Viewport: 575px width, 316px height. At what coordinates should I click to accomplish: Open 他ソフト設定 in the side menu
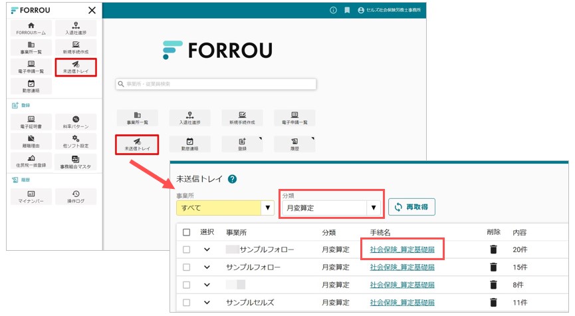point(76,142)
